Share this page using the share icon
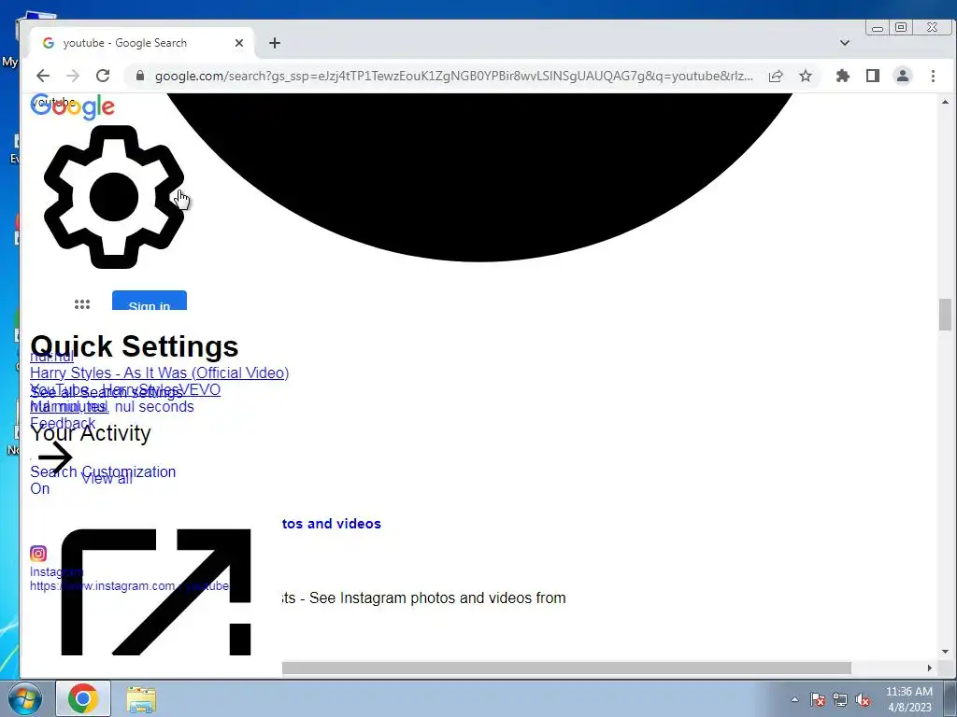Image resolution: width=957 pixels, height=717 pixels. pos(776,76)
